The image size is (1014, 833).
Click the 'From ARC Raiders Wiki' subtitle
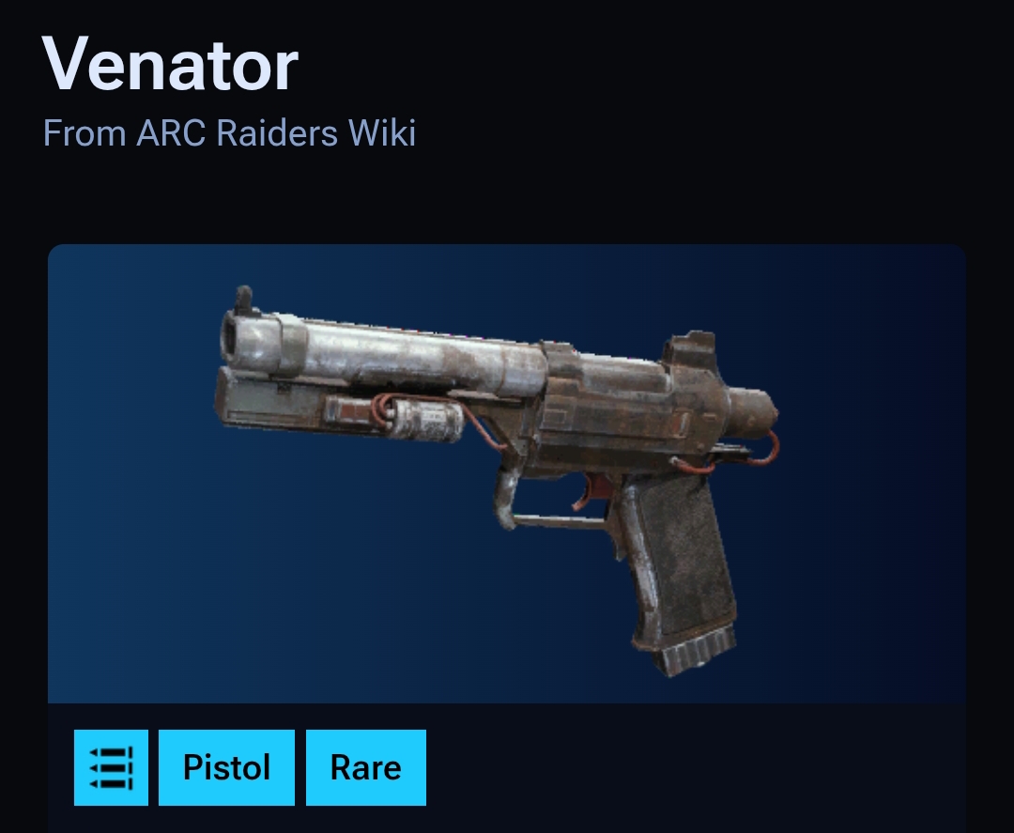tap(229, 133)
